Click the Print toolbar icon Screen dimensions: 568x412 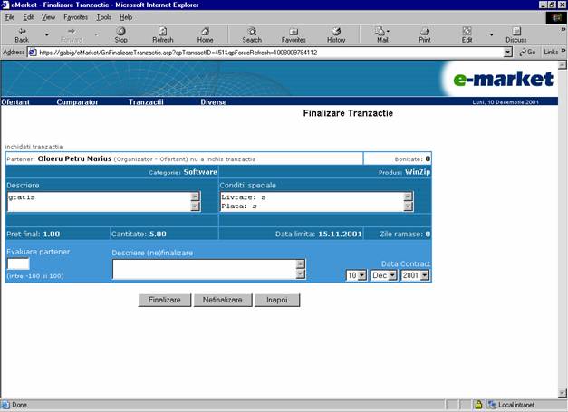pos(424,34)
